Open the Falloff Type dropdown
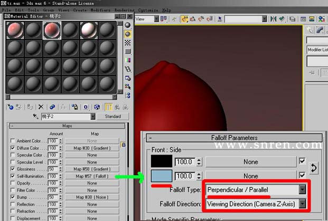Viewport: 328px width, 221px height. click(x=303, y=189)
